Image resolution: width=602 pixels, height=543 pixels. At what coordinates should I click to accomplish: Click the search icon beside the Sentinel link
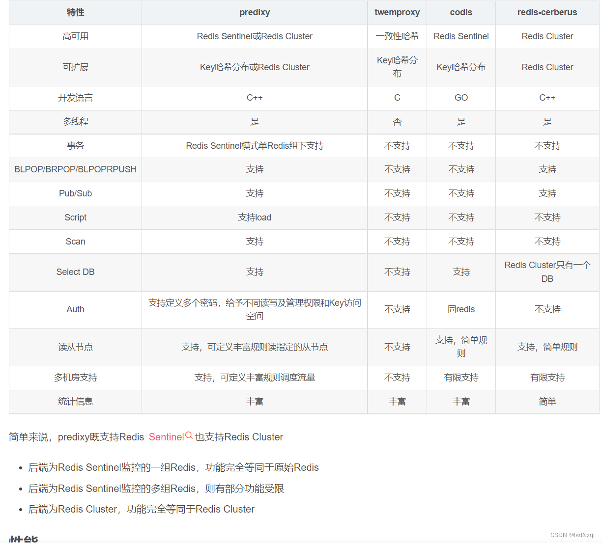pos(189,435)
